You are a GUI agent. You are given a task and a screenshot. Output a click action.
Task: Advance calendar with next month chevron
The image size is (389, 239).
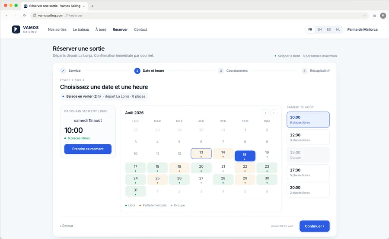(274, 113)
